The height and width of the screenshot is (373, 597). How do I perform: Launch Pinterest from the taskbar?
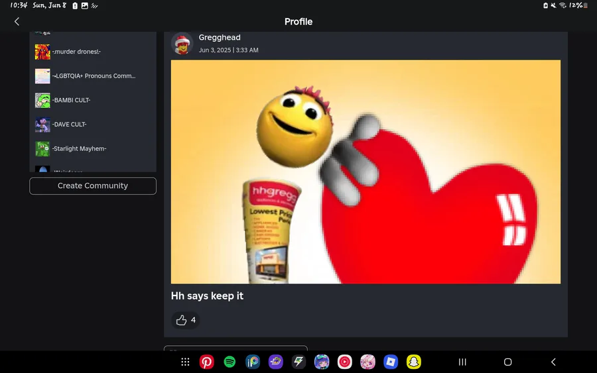click(207, 362)
